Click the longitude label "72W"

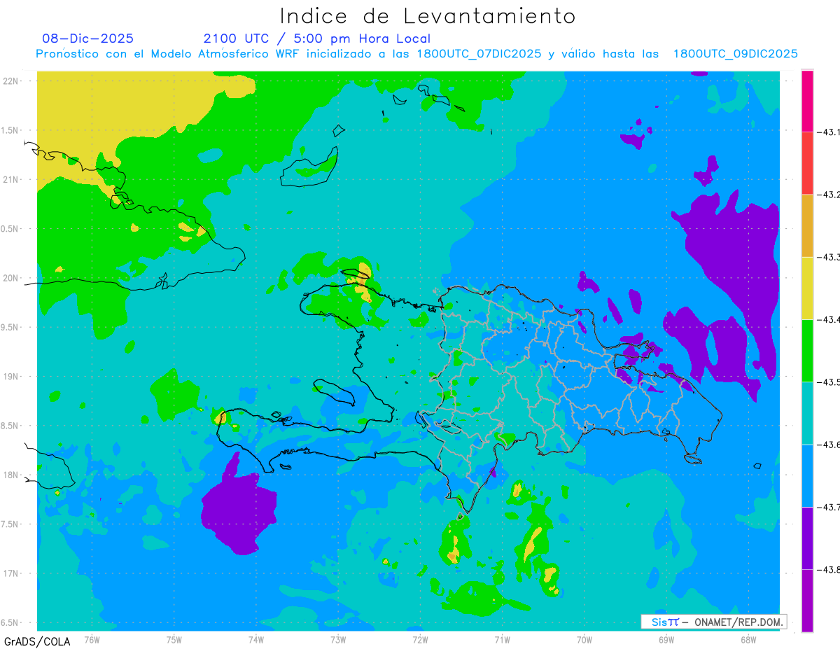pos(420,639)
